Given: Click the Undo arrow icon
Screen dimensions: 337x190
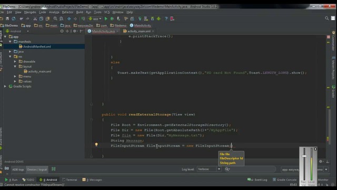Looking at the screenshot, I should pyautogui.click(x=21, y=19).
